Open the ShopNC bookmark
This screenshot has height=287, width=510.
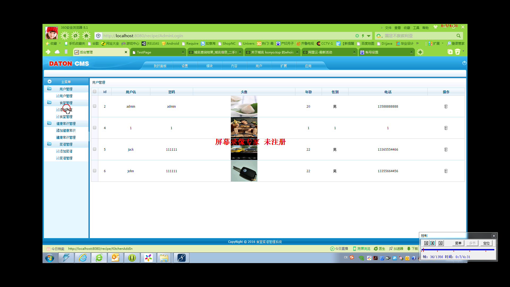pos(227,43)
